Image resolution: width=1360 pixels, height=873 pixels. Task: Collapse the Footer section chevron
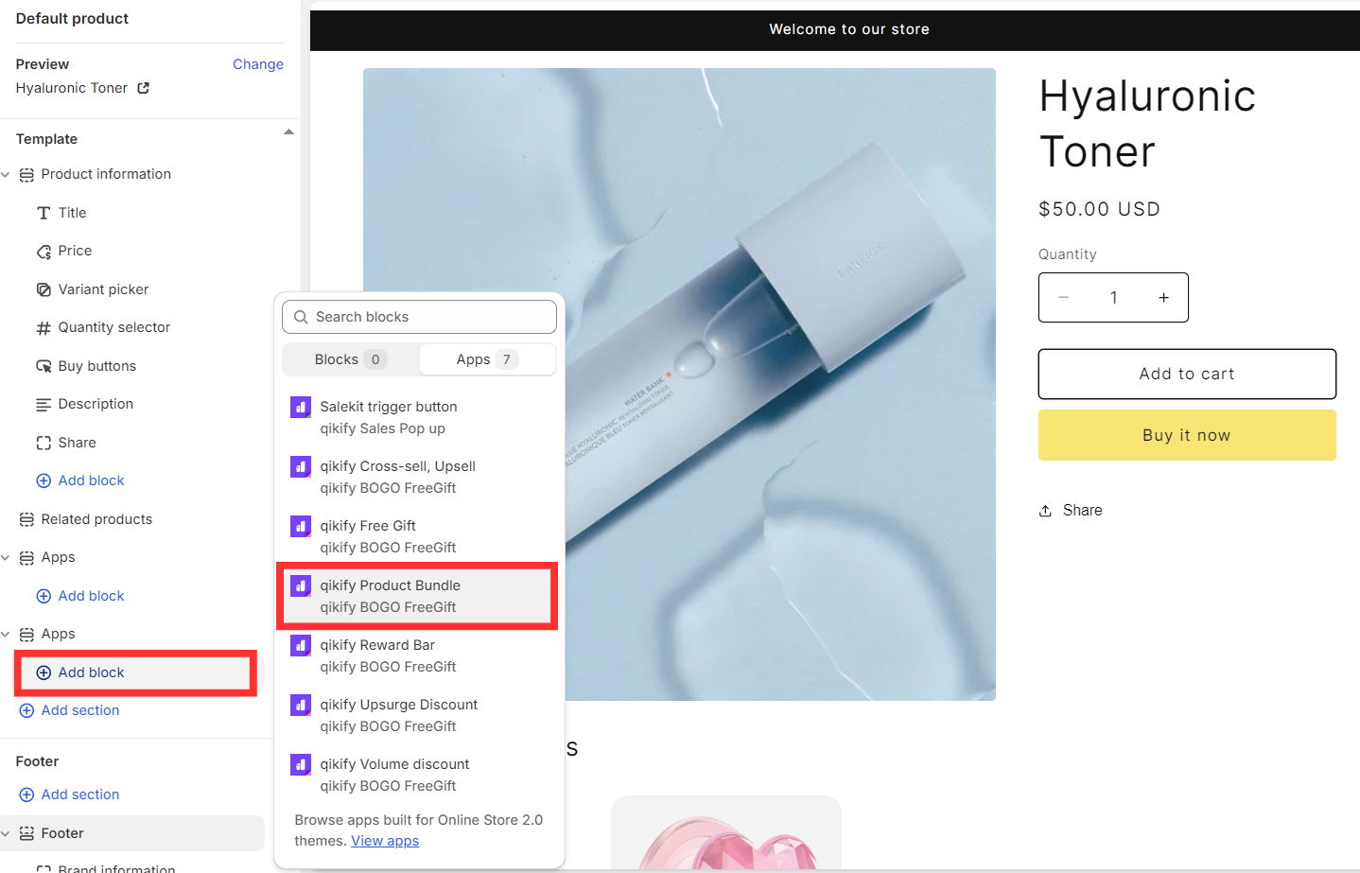(6, 833)
